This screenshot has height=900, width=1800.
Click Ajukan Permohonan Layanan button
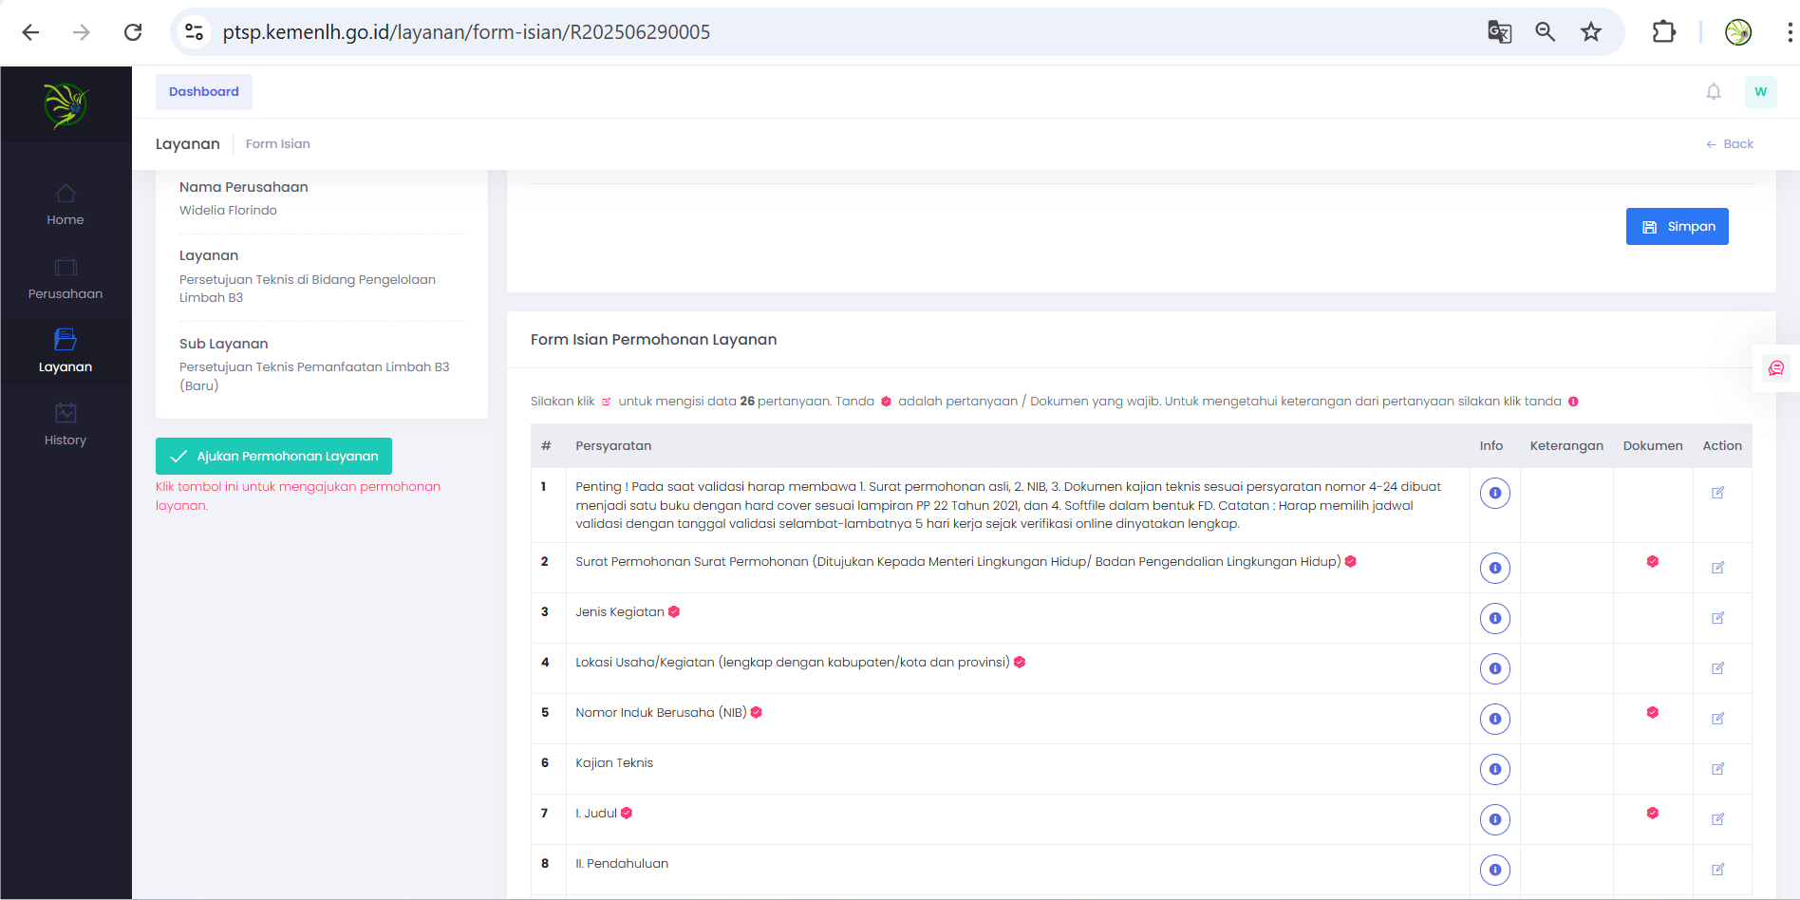click(273, 457)
